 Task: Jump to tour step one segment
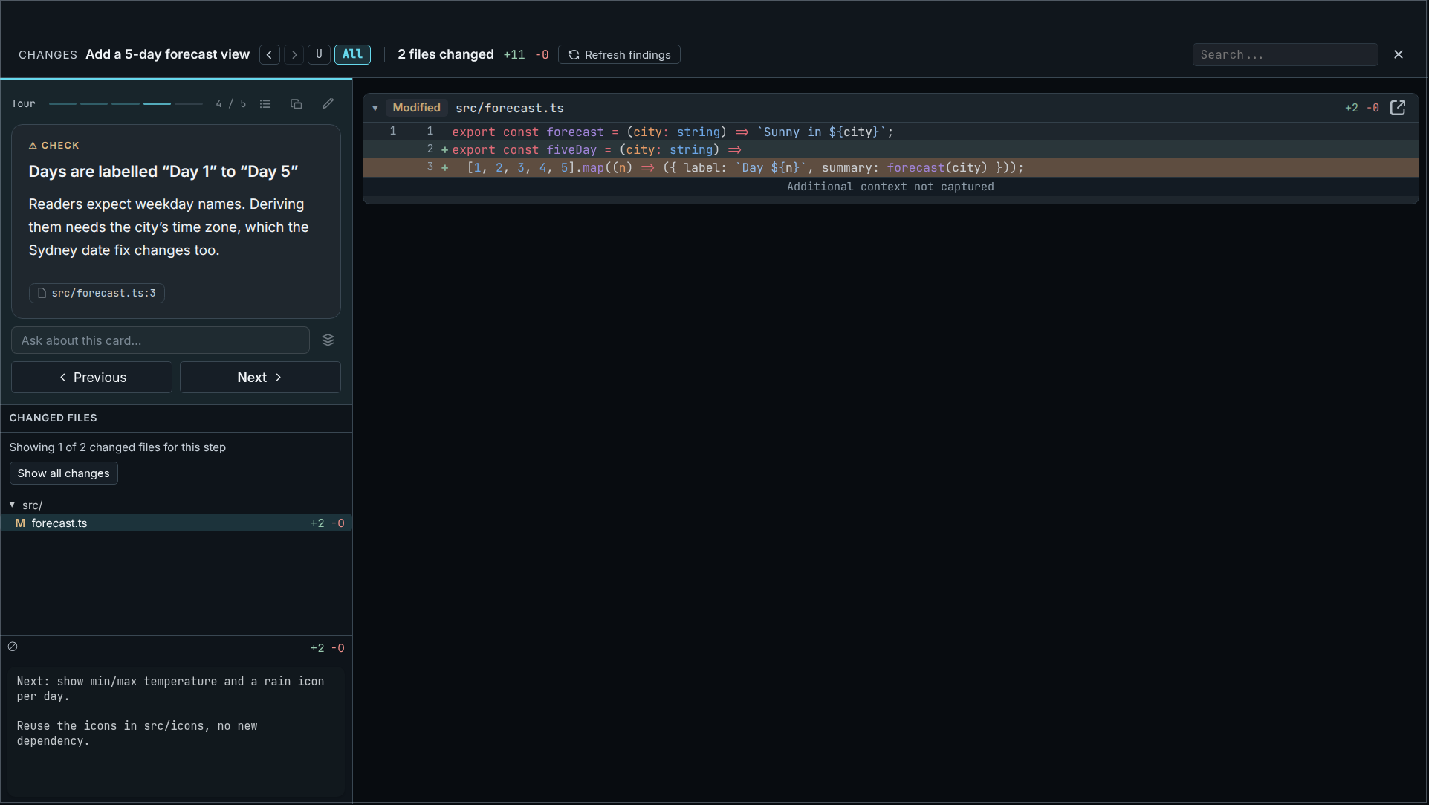click(63, 103)
